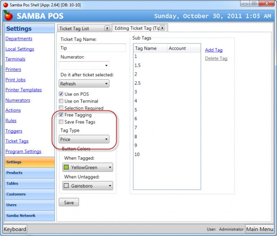277x236 pixels.
Task: Select sub tag row 5
Action: point(167,110)
